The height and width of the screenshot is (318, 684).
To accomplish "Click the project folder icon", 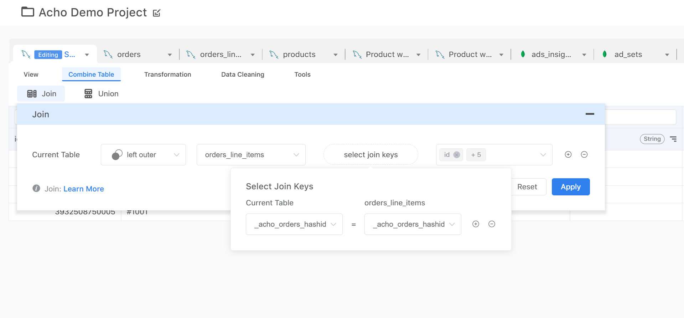I will (28, 12).
